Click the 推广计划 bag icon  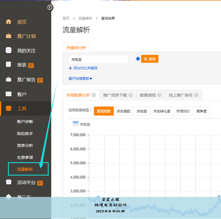click(x=9, y=36)
